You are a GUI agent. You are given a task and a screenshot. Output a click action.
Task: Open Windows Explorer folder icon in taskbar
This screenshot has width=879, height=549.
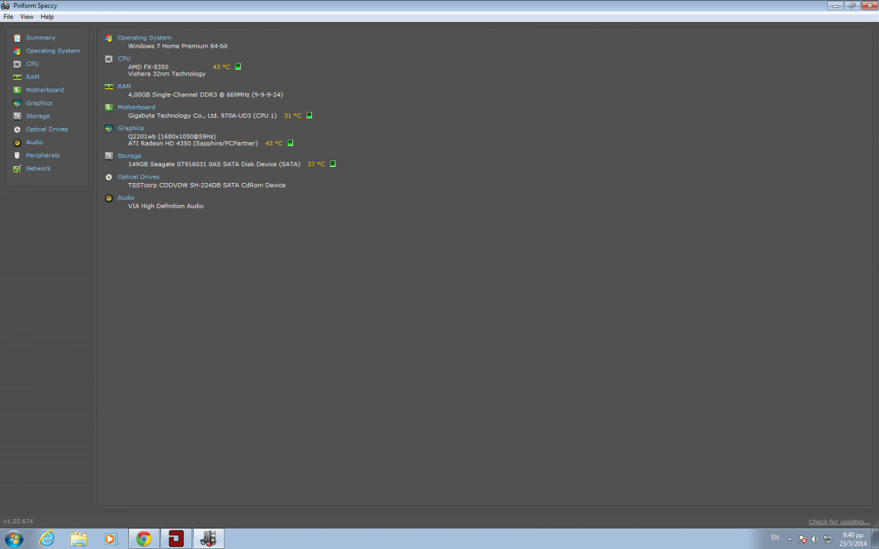pos(79,539)
